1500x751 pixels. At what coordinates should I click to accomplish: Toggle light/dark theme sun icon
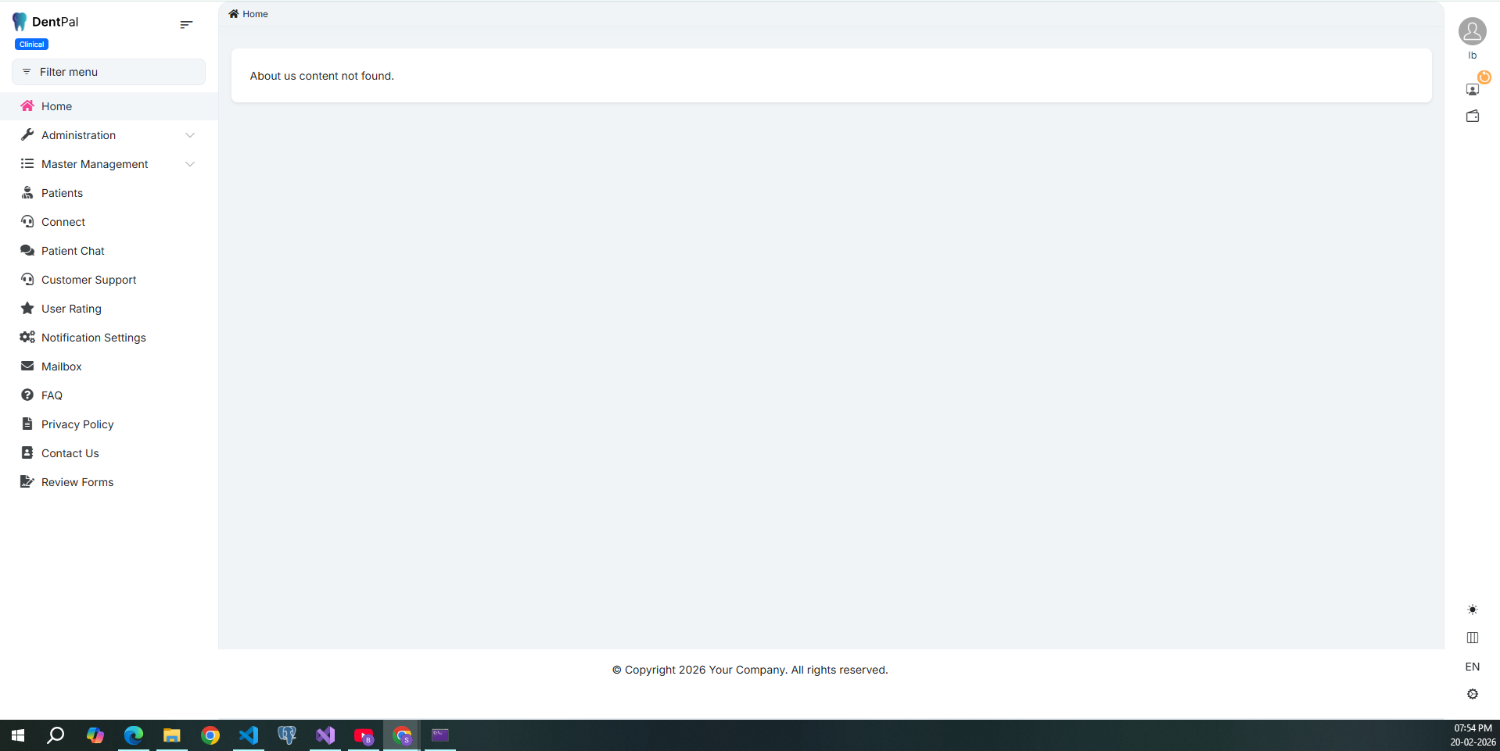point(1473,610)
